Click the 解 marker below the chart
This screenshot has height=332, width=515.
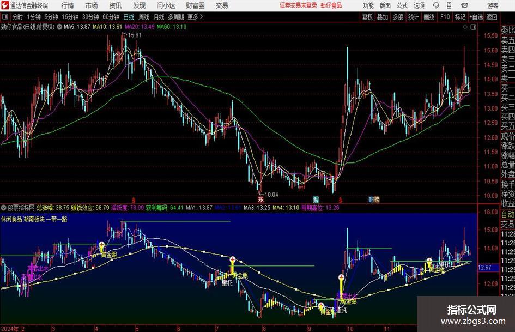pos(316,199)
